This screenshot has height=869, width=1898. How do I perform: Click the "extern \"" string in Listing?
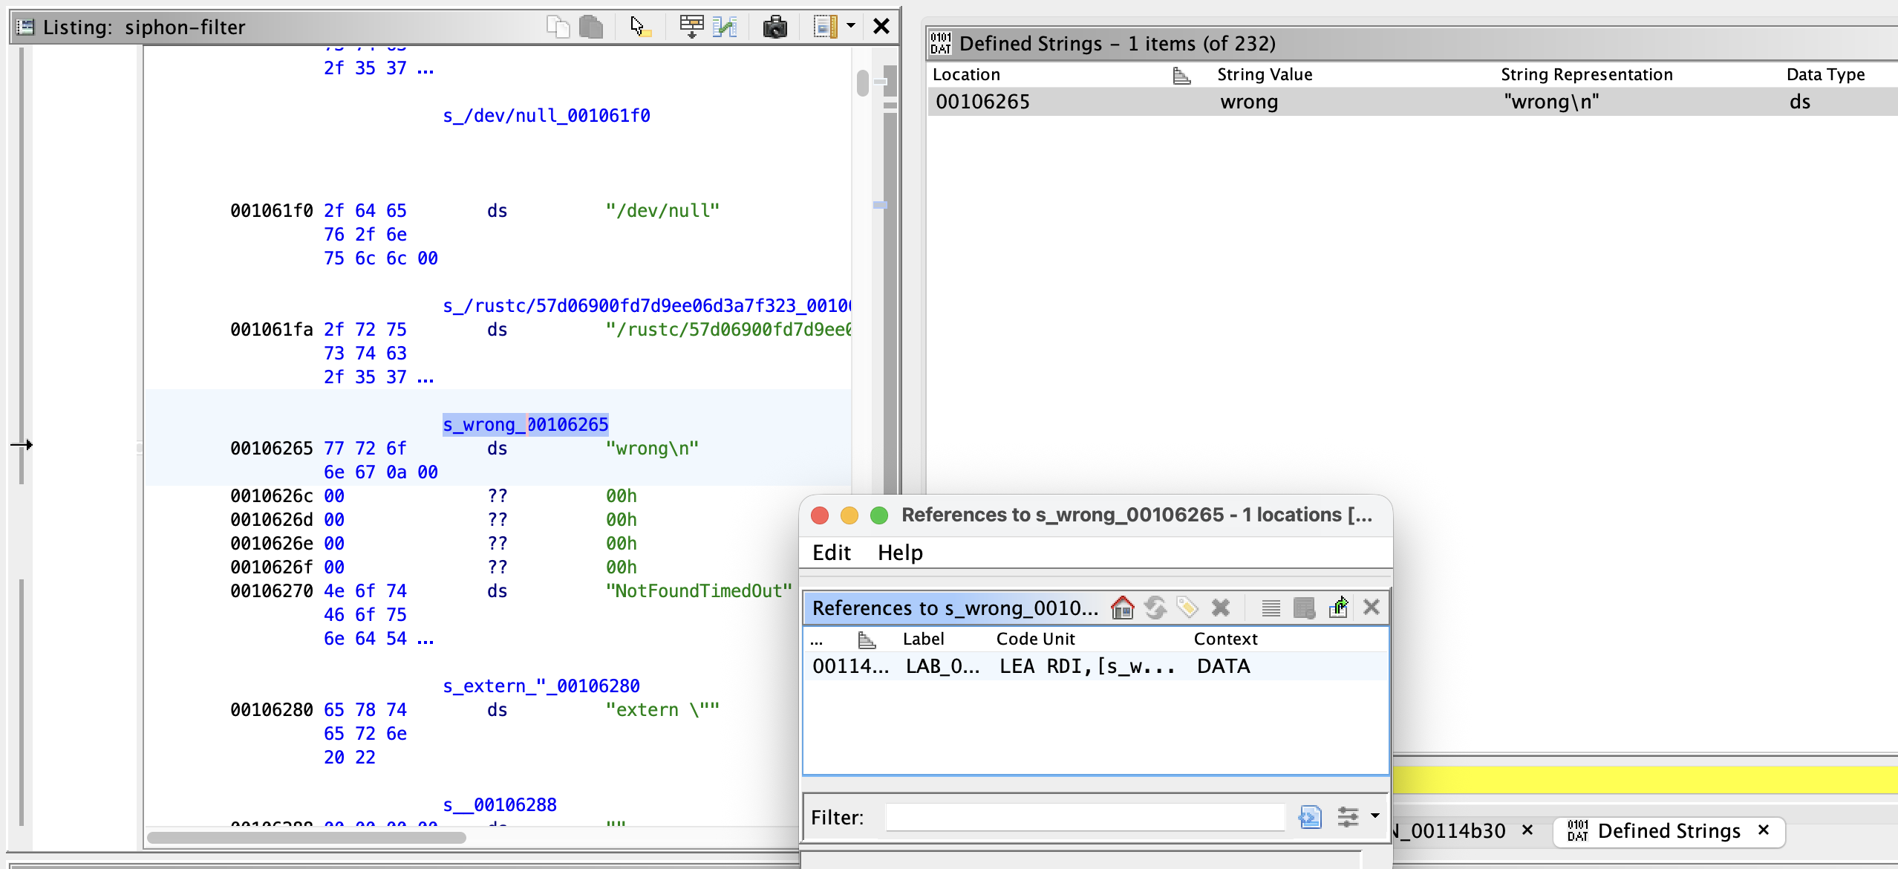[x=662, y=710]
